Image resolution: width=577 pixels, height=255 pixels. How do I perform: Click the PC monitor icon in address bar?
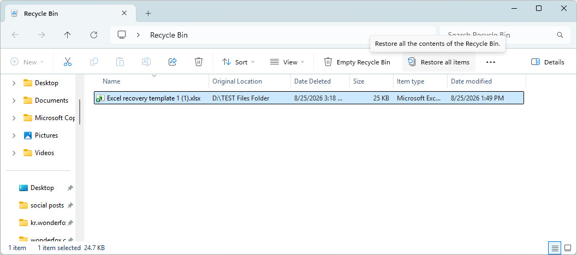(x=122, y=35)
